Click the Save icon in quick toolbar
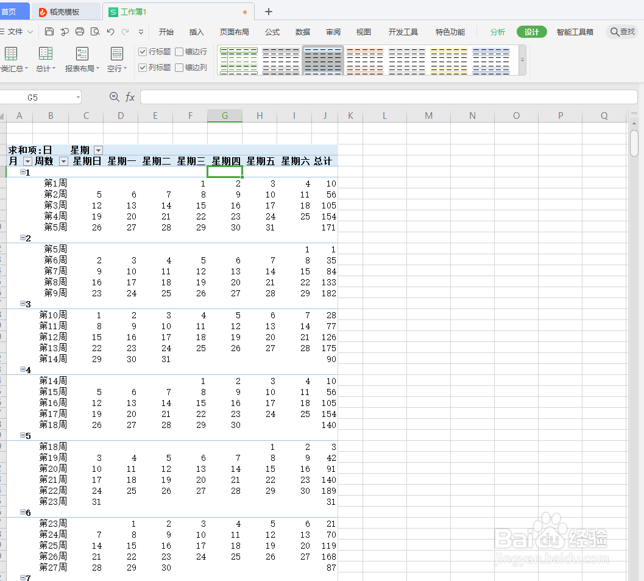Screen dimensions: 644x581 (x=49, y=32)
